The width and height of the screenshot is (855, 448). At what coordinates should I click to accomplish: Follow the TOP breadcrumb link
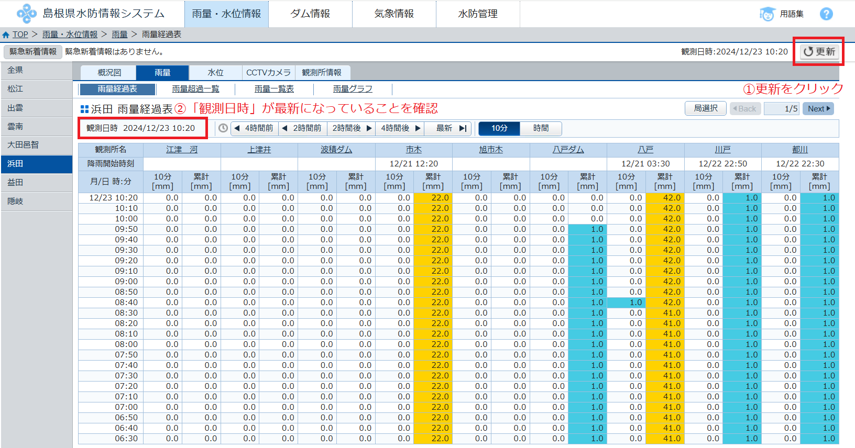click(x=20, y=35)
